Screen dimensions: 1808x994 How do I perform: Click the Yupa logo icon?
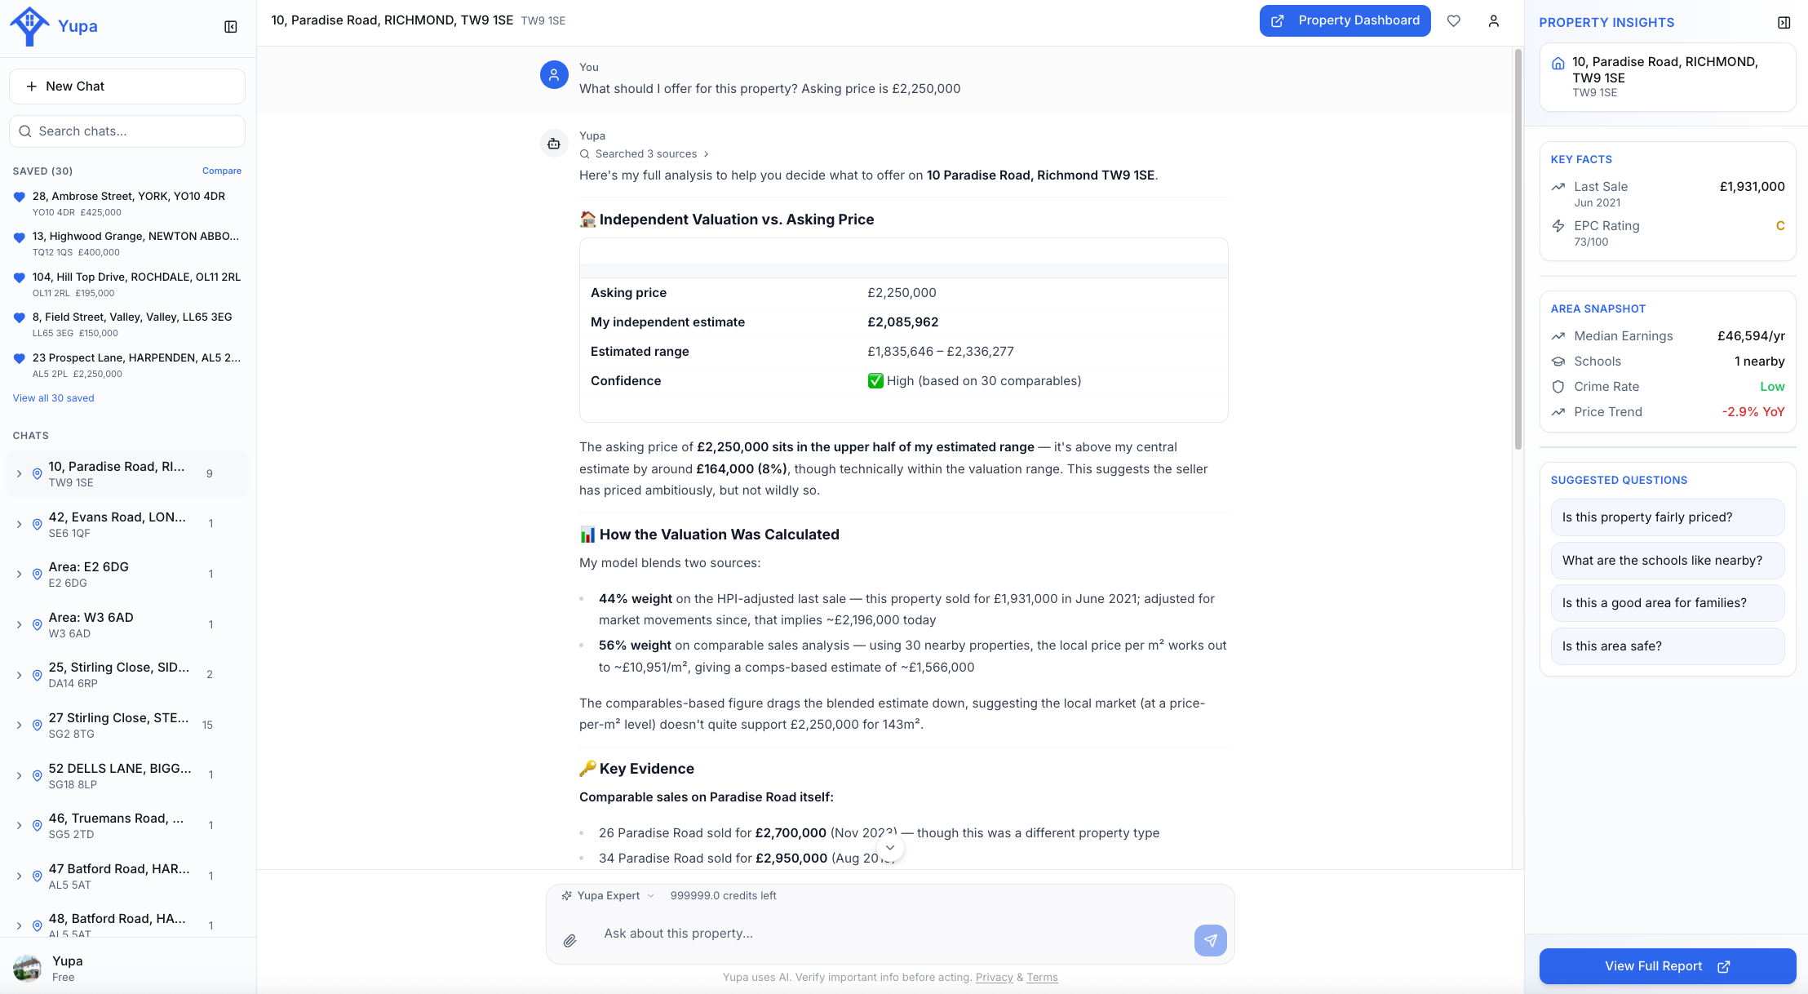pos(29,26)
